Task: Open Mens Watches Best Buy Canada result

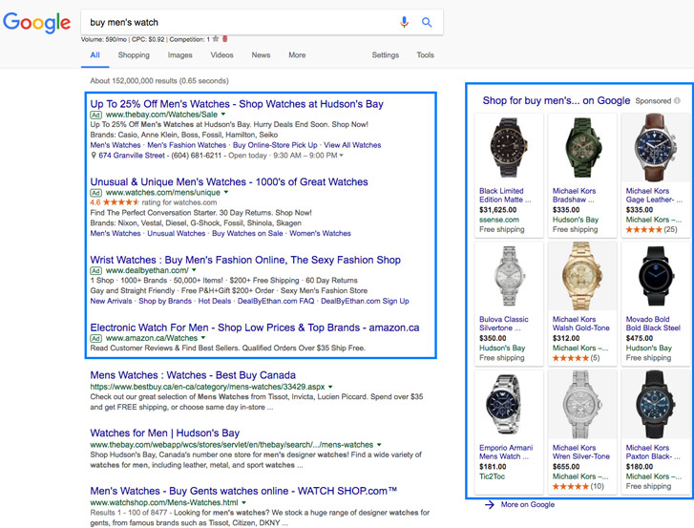Action: [193, 375]
